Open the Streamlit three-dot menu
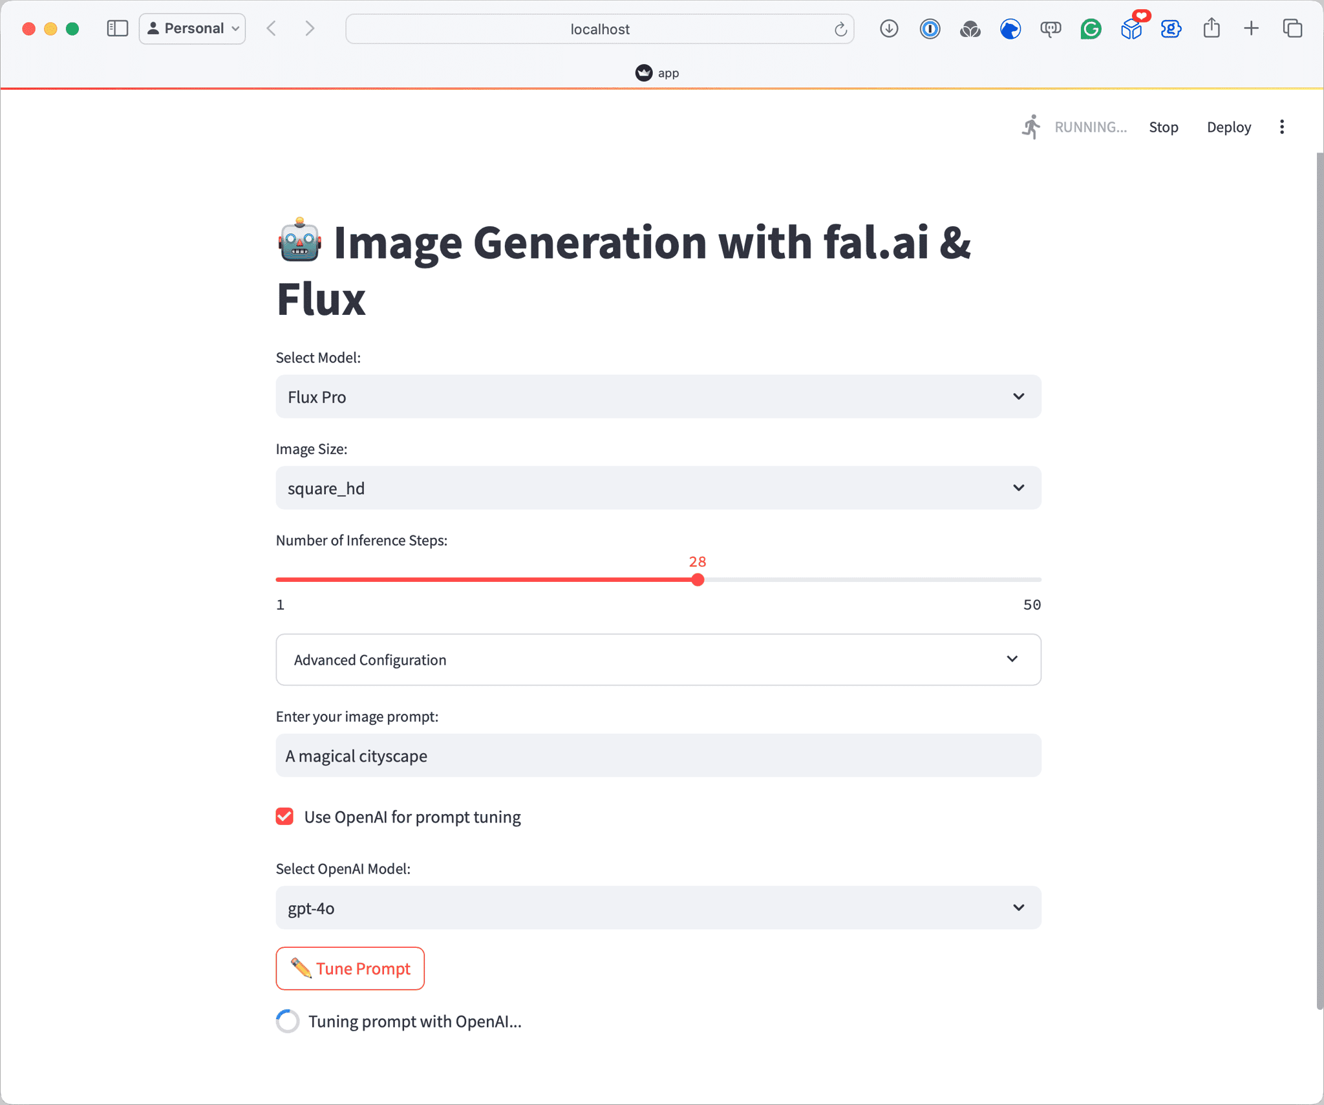The image size is (1324, 1105). 1282,127
